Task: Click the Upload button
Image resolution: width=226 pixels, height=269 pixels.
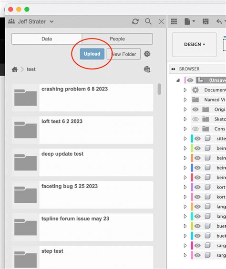Action: click(x=92, y=54)
